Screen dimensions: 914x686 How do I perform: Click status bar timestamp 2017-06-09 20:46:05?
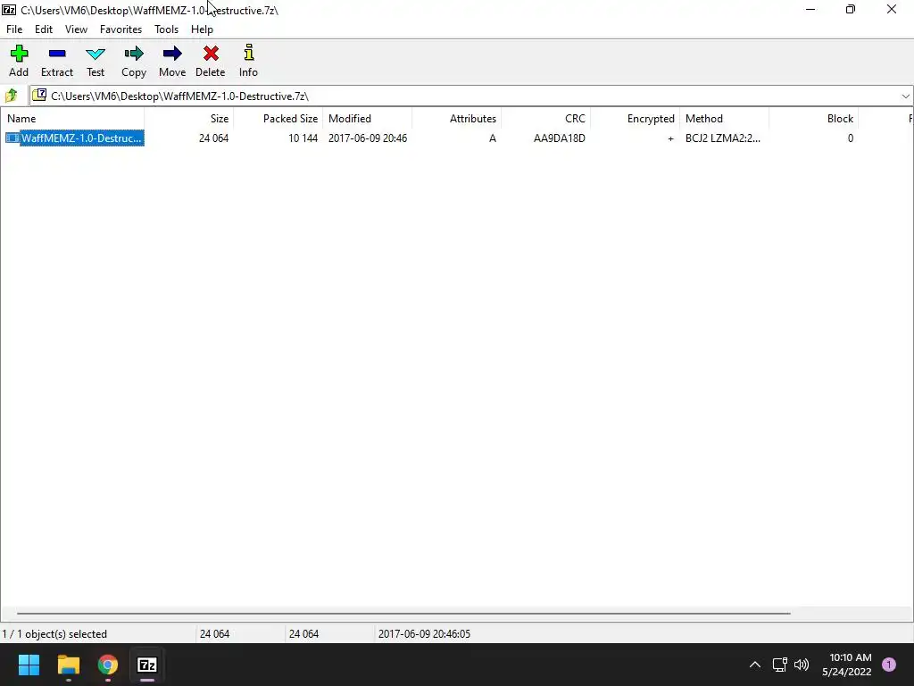(424, 634)
